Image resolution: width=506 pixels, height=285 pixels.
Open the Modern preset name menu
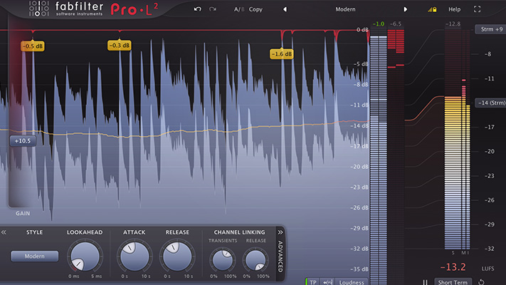(345, 10)
